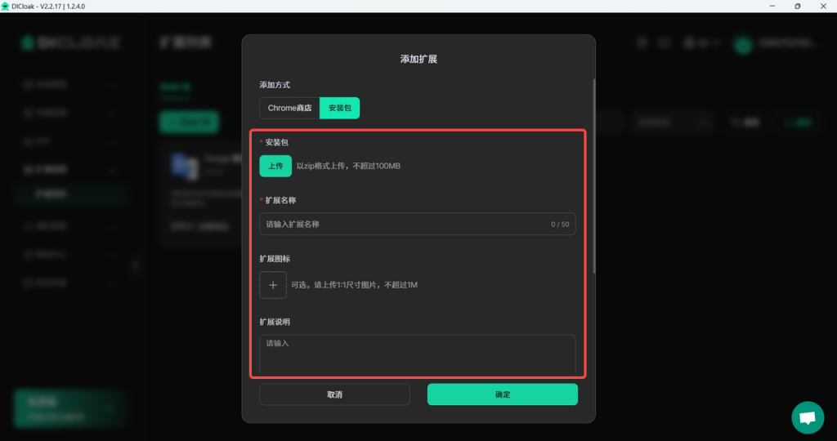Click the blurred DICloak logo in sidebar
This screenshot has width=837, height=441.
[69, 42]
